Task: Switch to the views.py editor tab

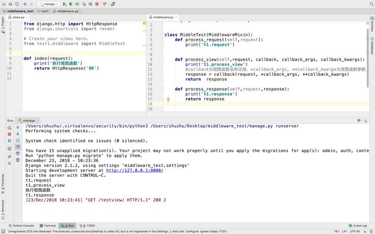Action: [18, 17]
